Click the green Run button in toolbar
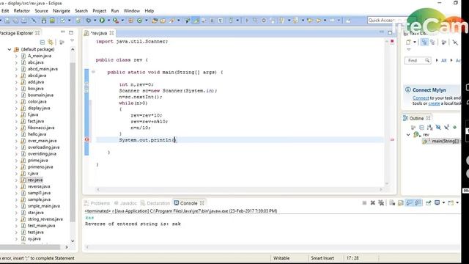 (x=102, y=21)
